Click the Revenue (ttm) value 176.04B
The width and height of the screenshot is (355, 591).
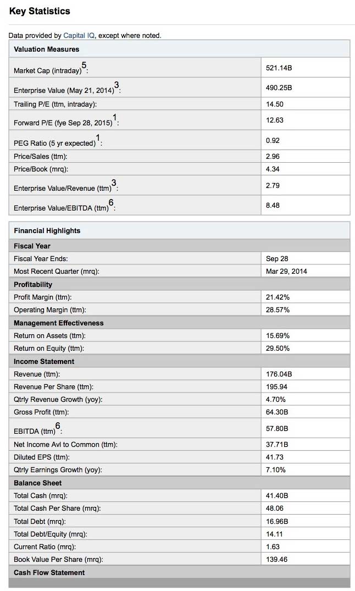(x=279, y=374)
